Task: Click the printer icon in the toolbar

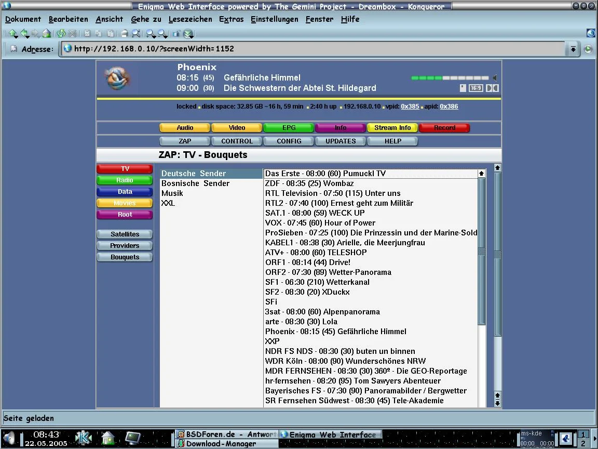Action: [124, 34]
